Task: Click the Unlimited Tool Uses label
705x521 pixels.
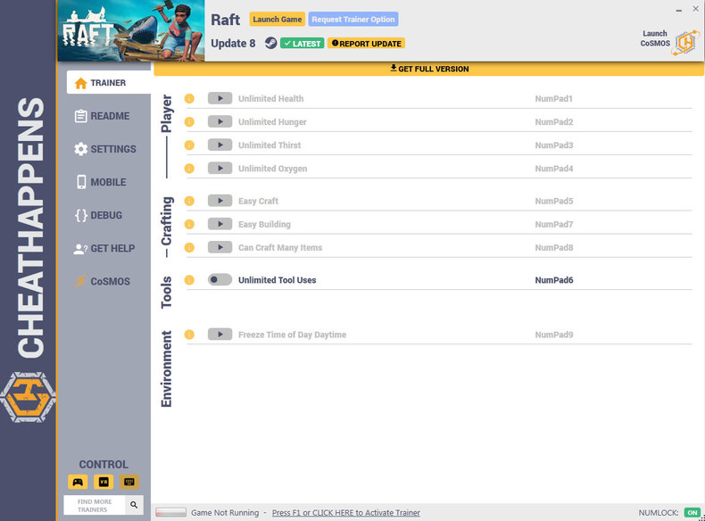Action: (x=277, y=280)
